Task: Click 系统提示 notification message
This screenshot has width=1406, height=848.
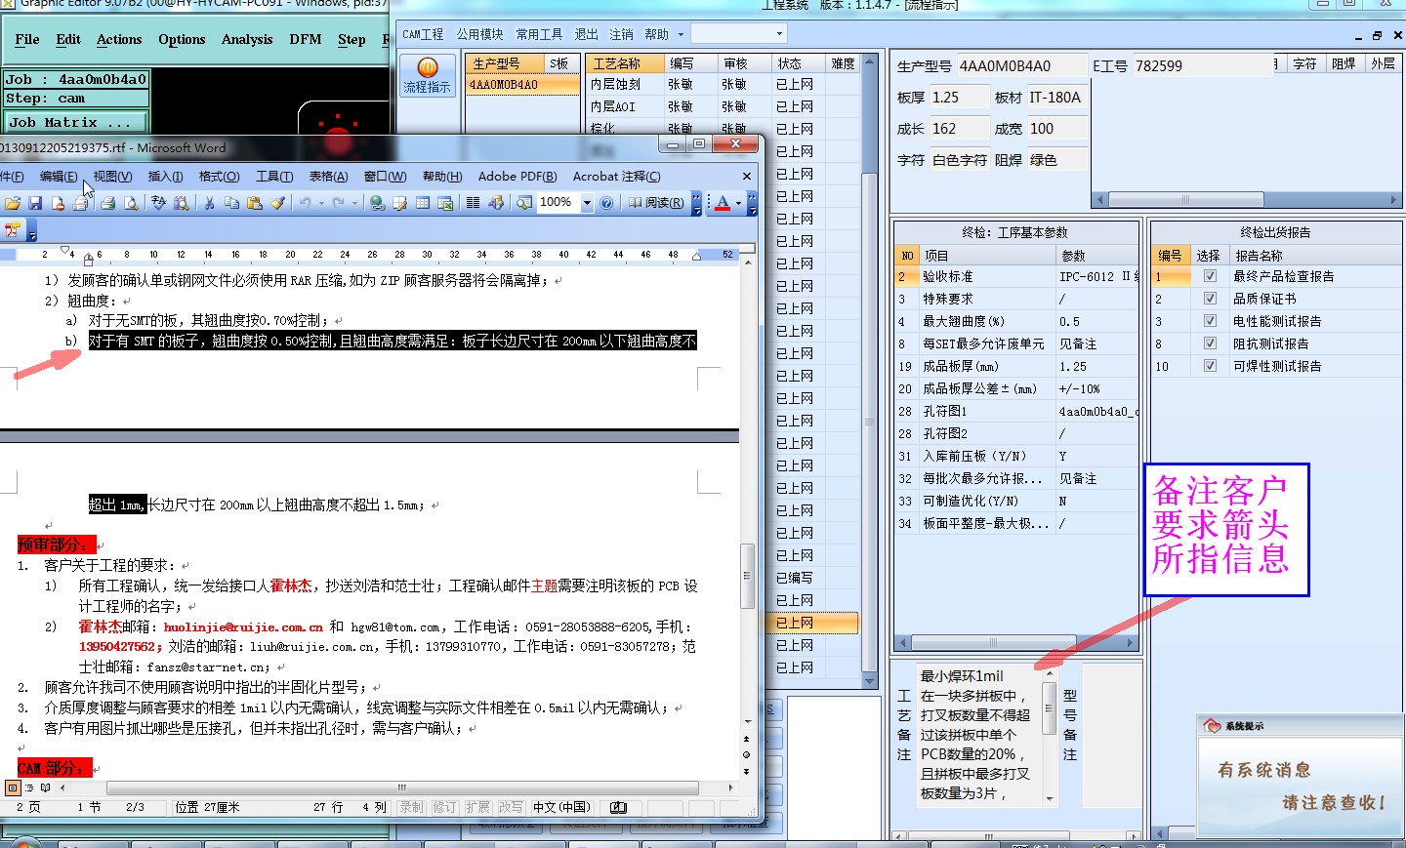Action: 1301,786
